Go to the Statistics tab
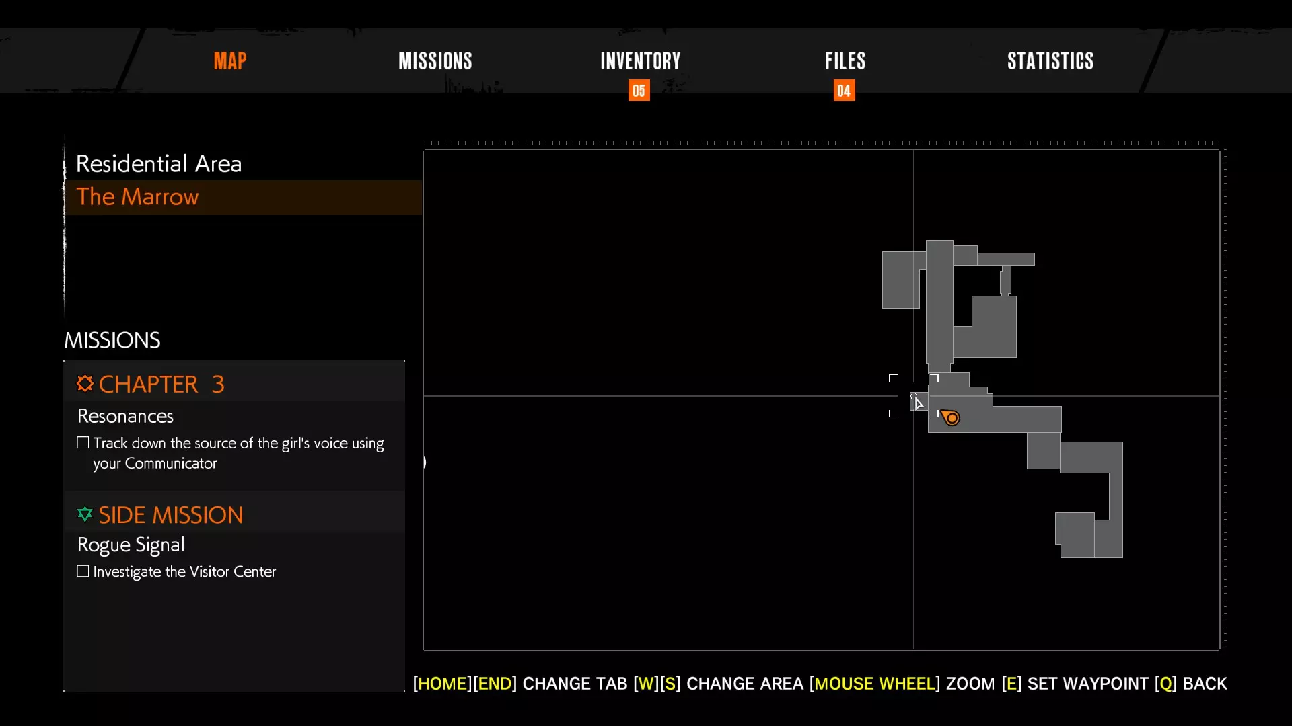 pos(1050,61)
